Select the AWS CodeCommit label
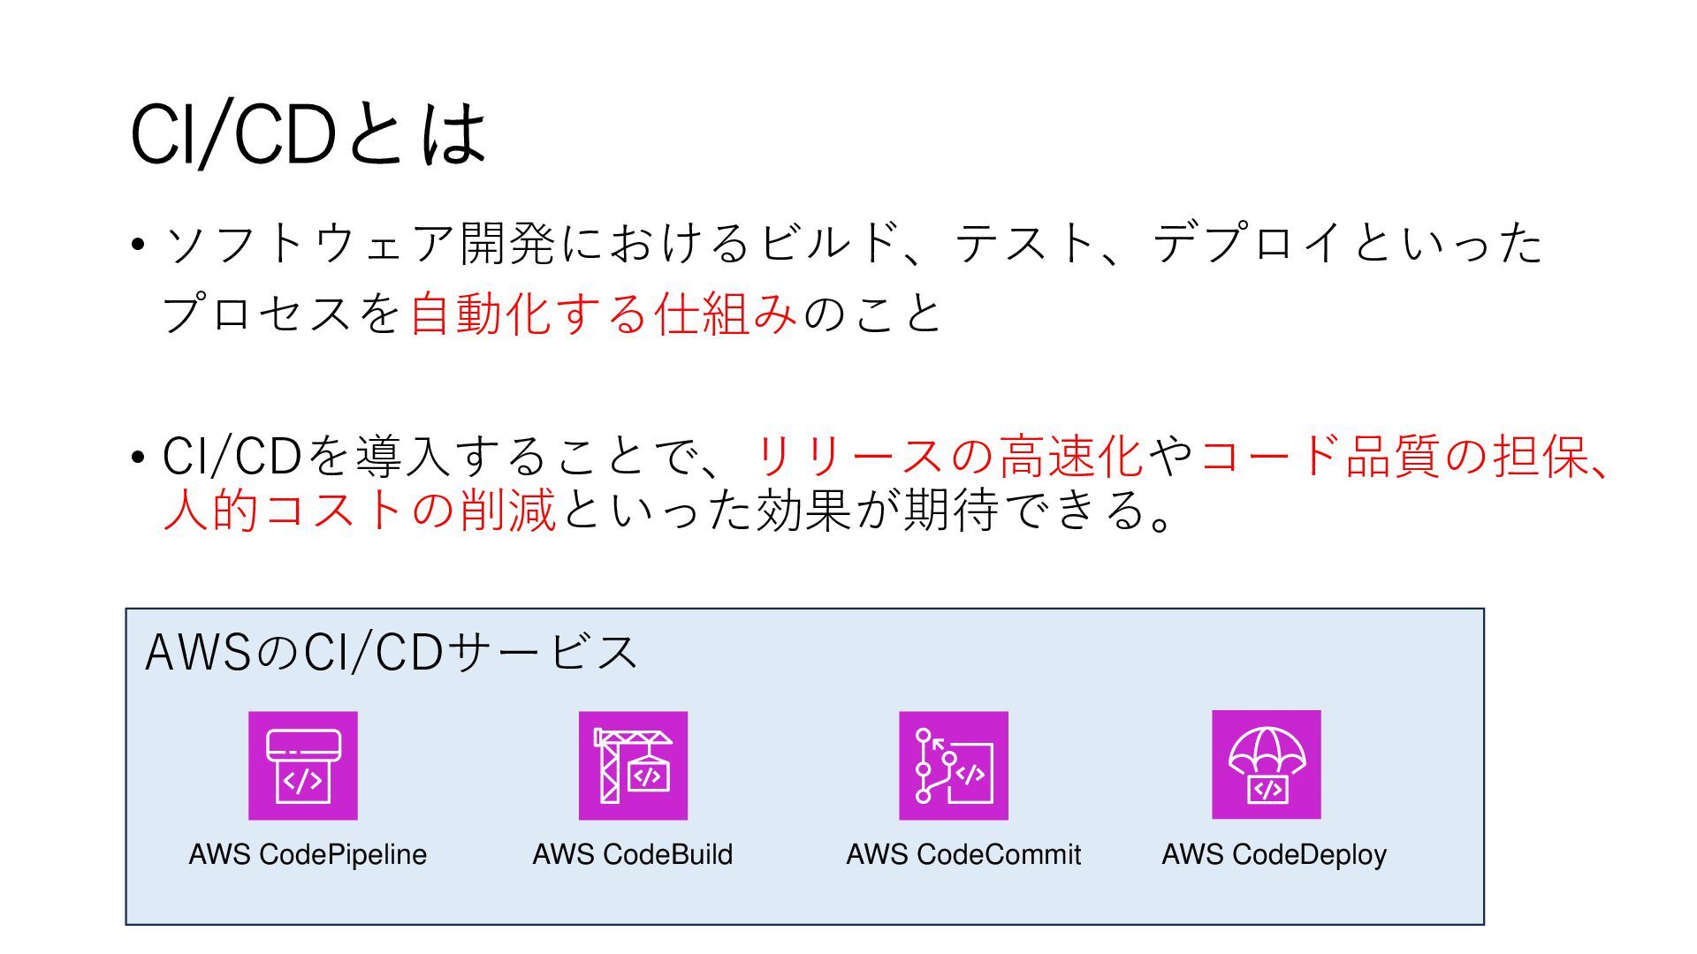Viewport: 1697px width, 954px height. [x=963, y=854]
